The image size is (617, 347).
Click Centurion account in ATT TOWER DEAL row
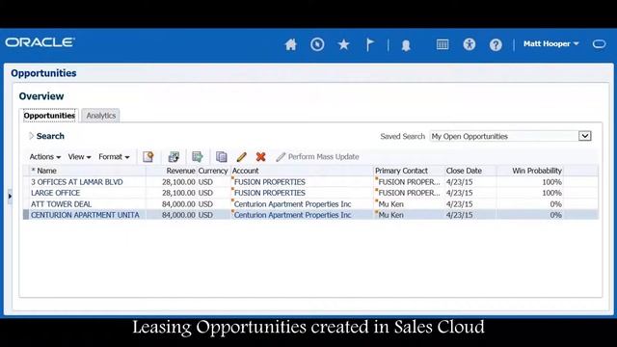point(292,203)
